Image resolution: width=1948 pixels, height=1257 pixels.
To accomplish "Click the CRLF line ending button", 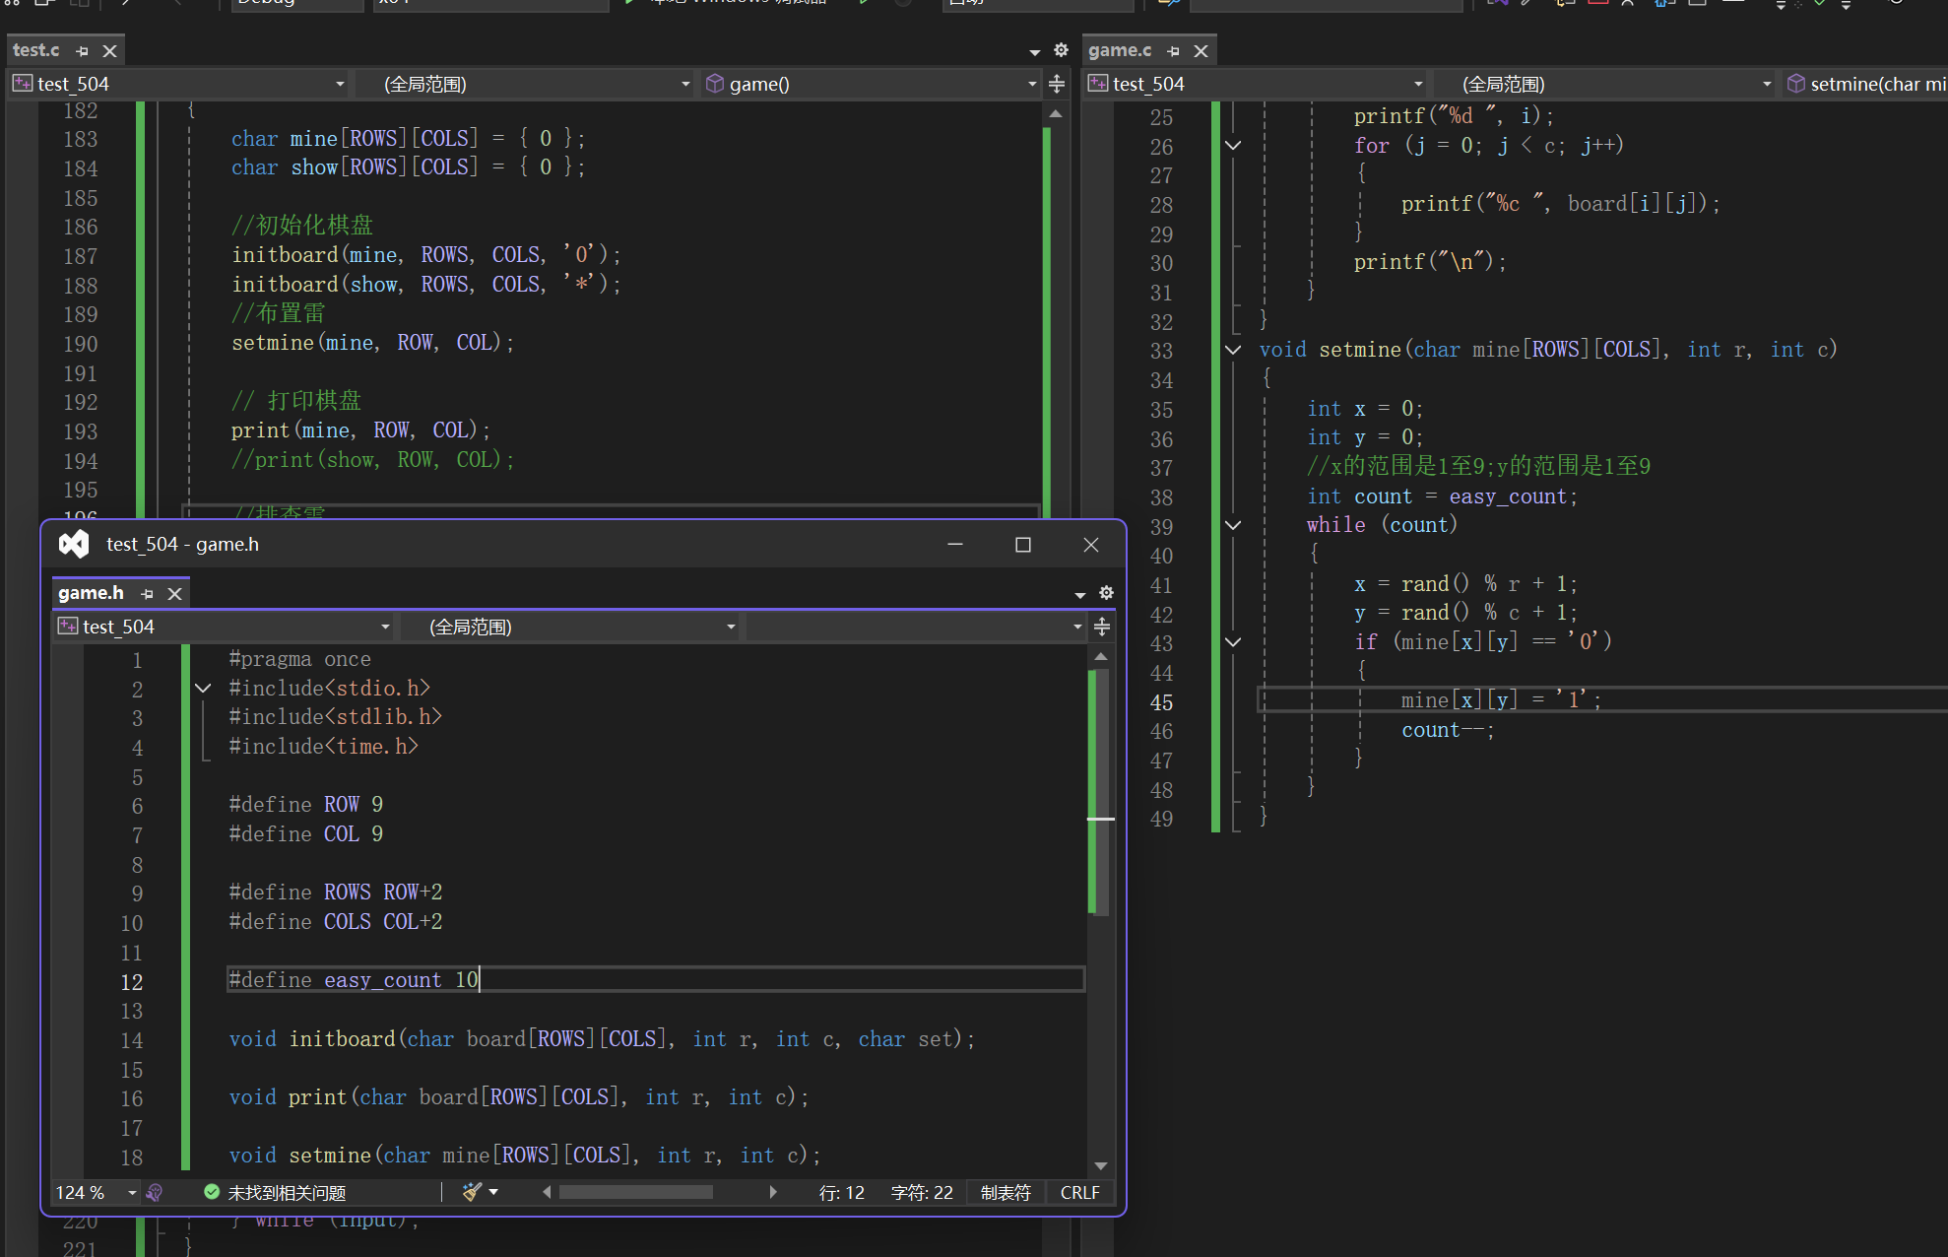I will point(1079,1192).
